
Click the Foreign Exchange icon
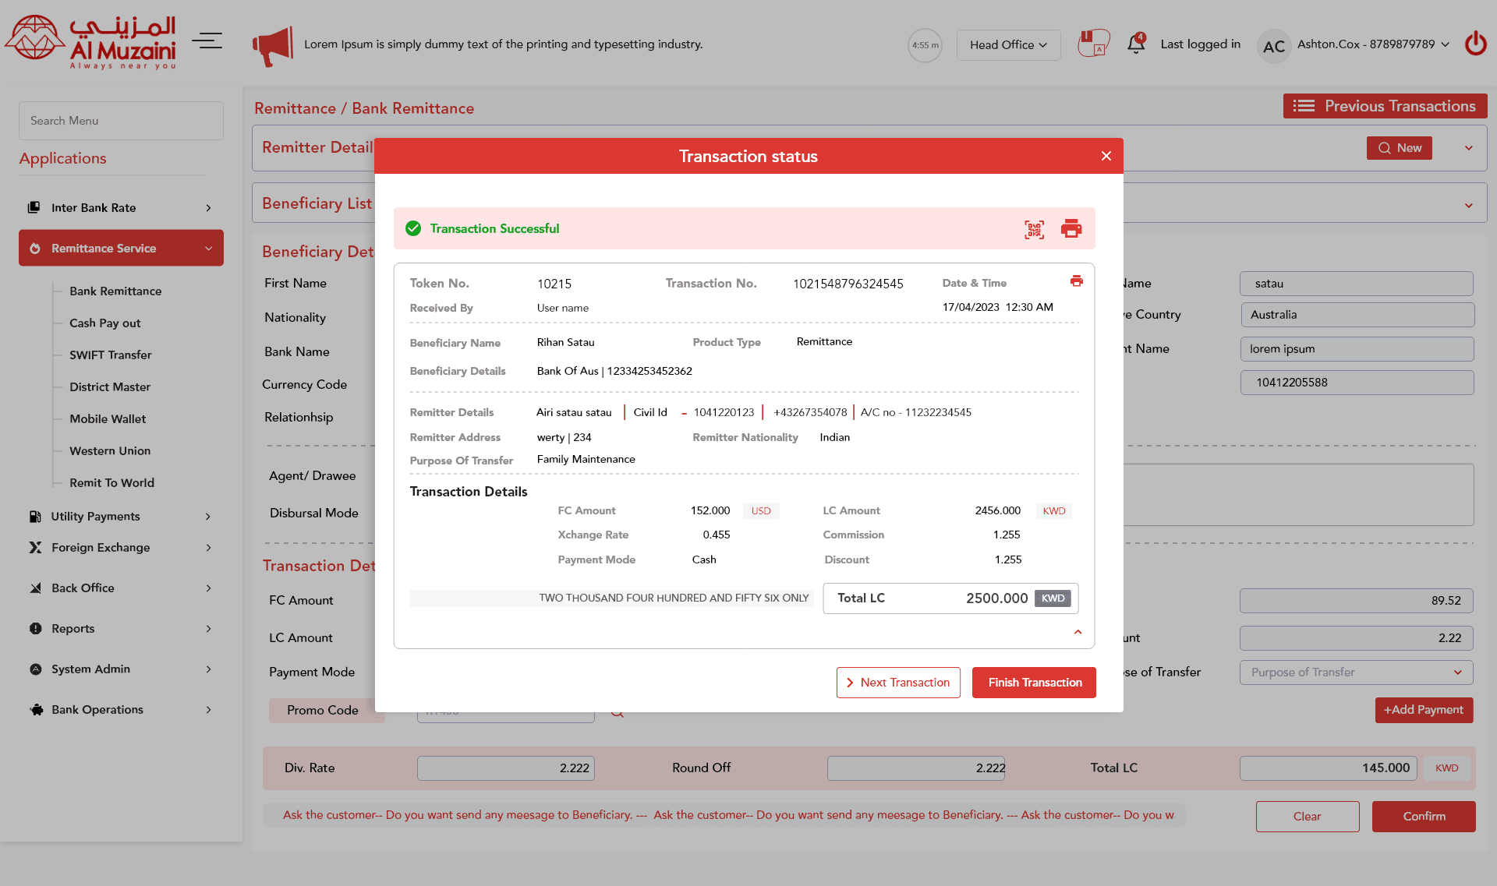click(35, 547)
